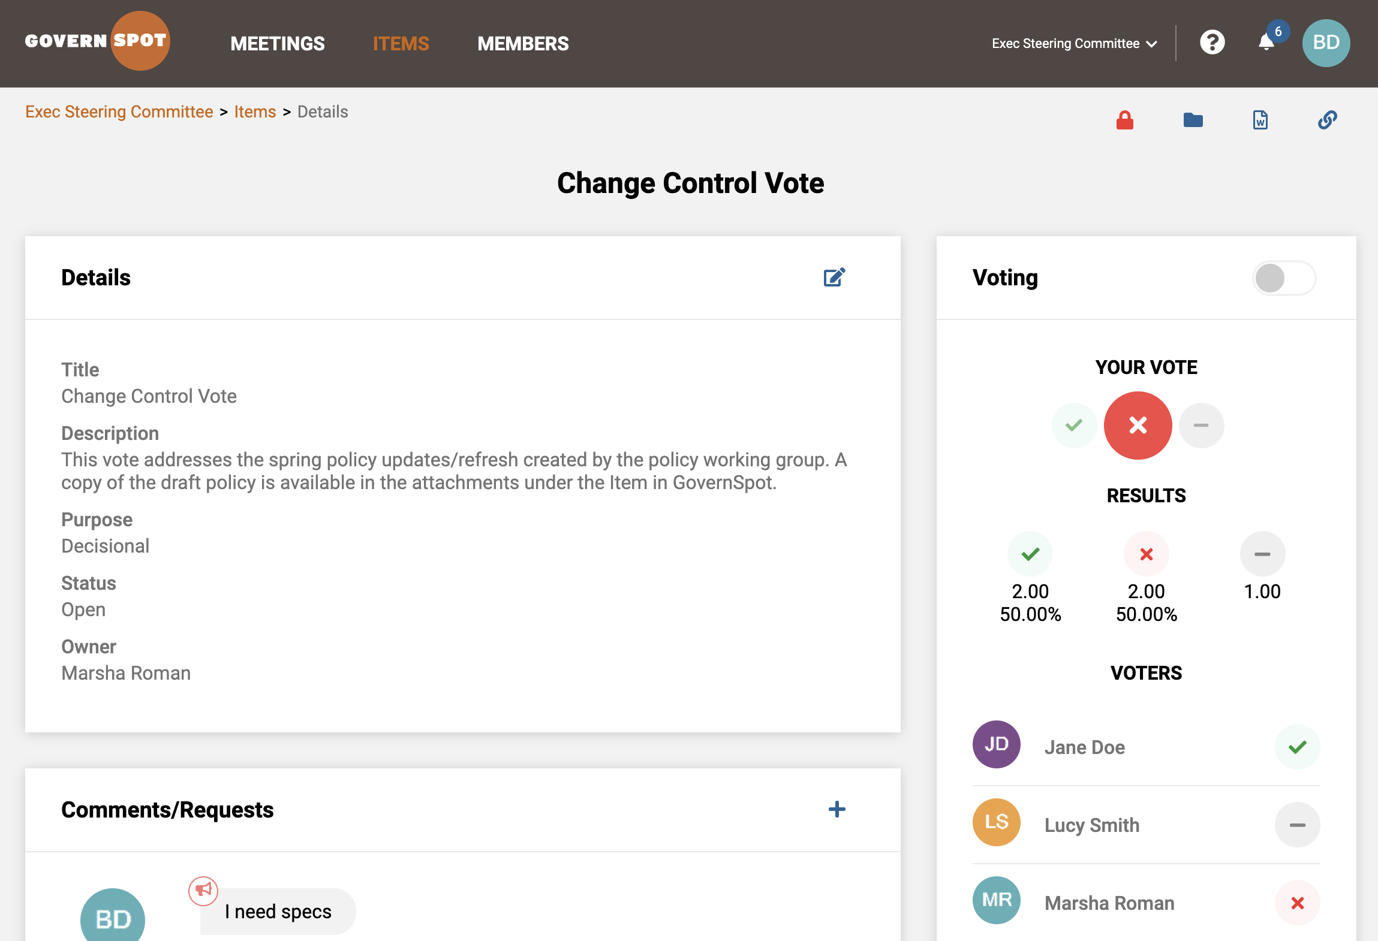
Task: Expand Exec Steering Committee dropdown
Action: [x=1074, y=43]
